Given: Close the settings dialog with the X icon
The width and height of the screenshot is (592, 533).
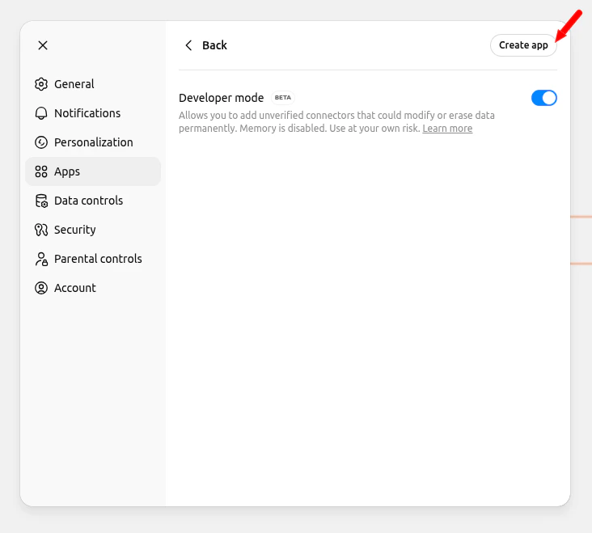Looking at the screenshot, I should tap(43, 45).
